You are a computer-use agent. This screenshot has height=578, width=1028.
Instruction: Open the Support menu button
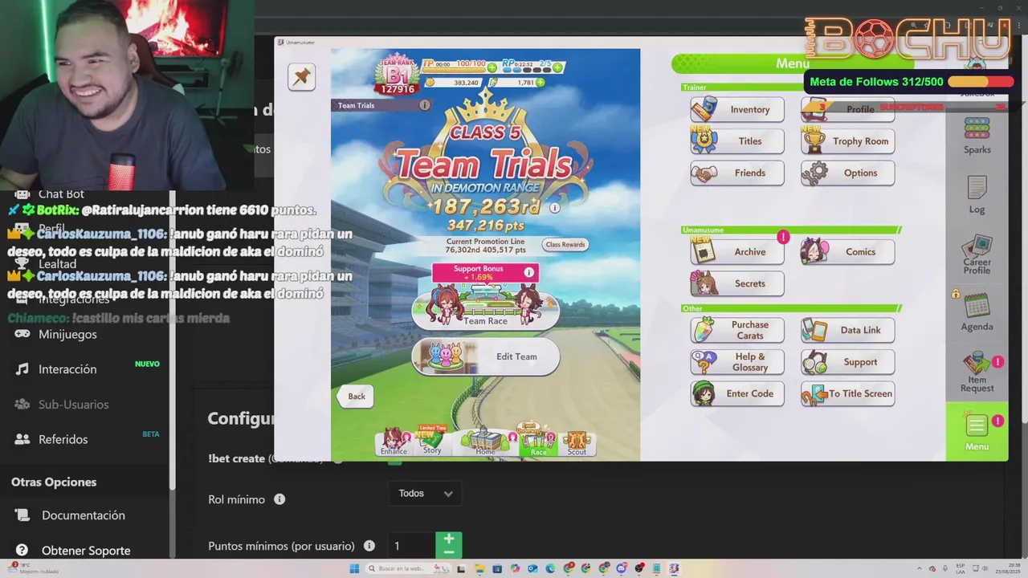coord(847,362)
